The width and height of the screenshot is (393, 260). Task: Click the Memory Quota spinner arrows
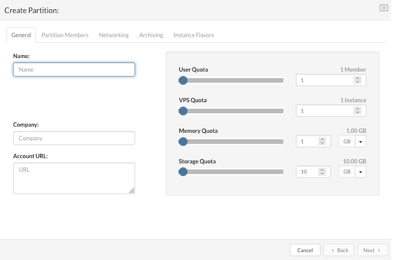click(x=322, y=142)
